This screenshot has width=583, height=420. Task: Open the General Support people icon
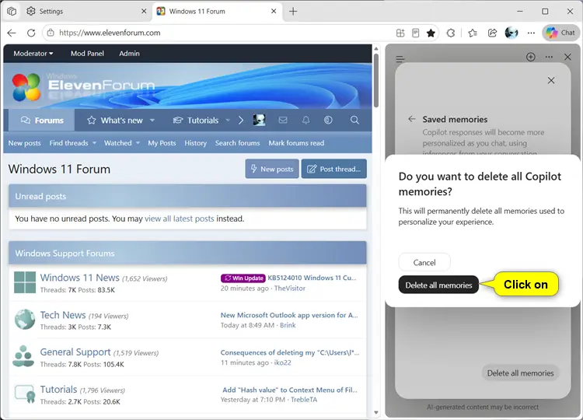[23, 356]
